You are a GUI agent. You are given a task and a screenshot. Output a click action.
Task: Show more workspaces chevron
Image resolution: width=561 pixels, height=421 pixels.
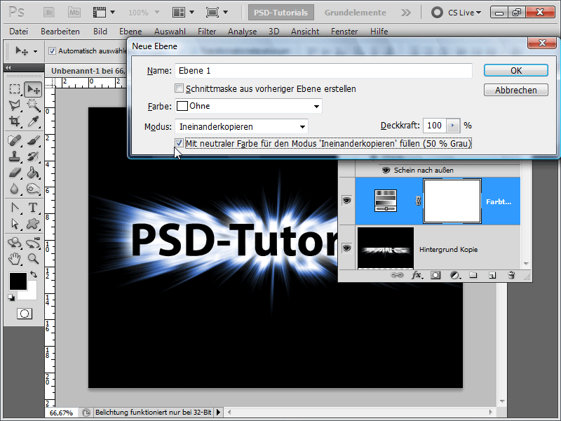[x=406, y=13]
